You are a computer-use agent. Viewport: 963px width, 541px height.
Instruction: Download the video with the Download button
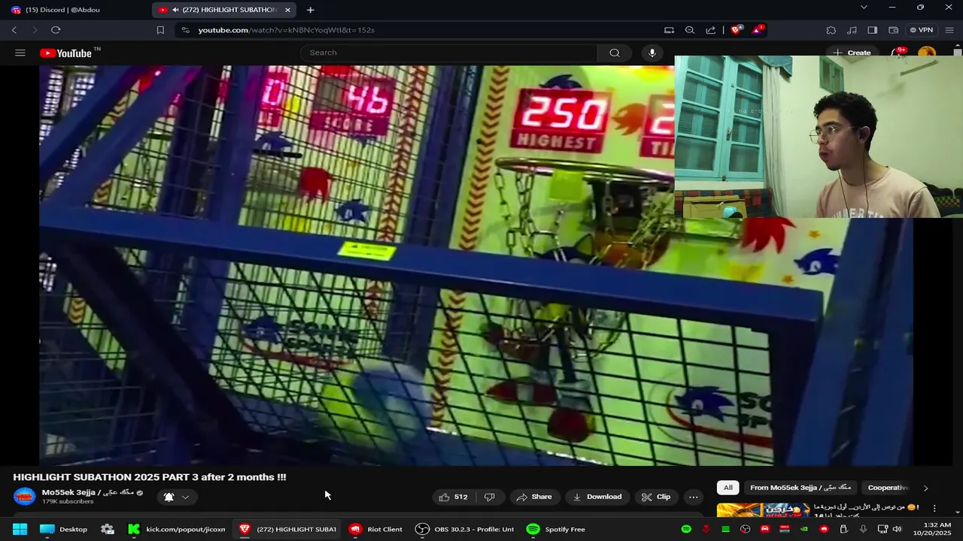point(597,497)
